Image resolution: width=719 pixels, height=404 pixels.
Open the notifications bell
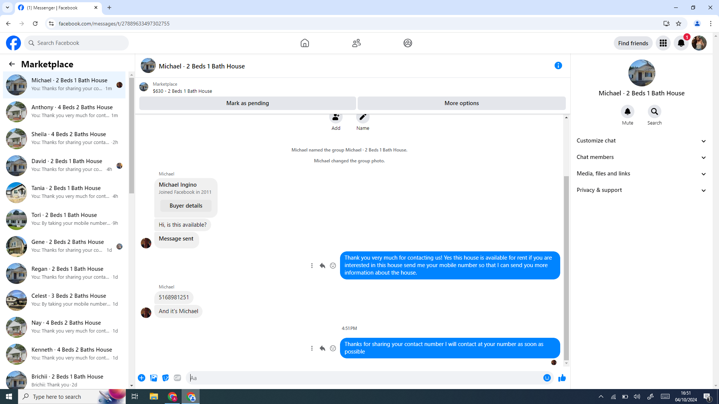pos(681,43)
